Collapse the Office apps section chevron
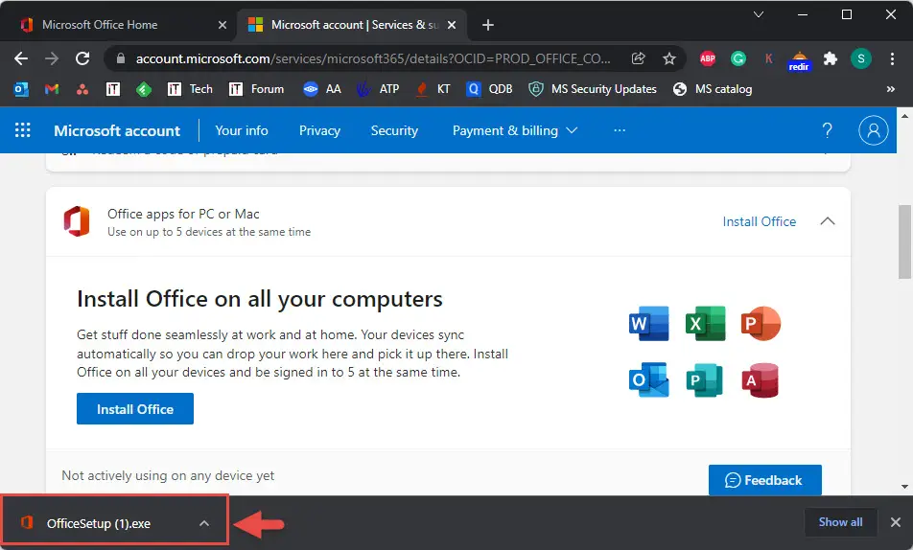Screen dimensions: 913x550 (828, 221)
